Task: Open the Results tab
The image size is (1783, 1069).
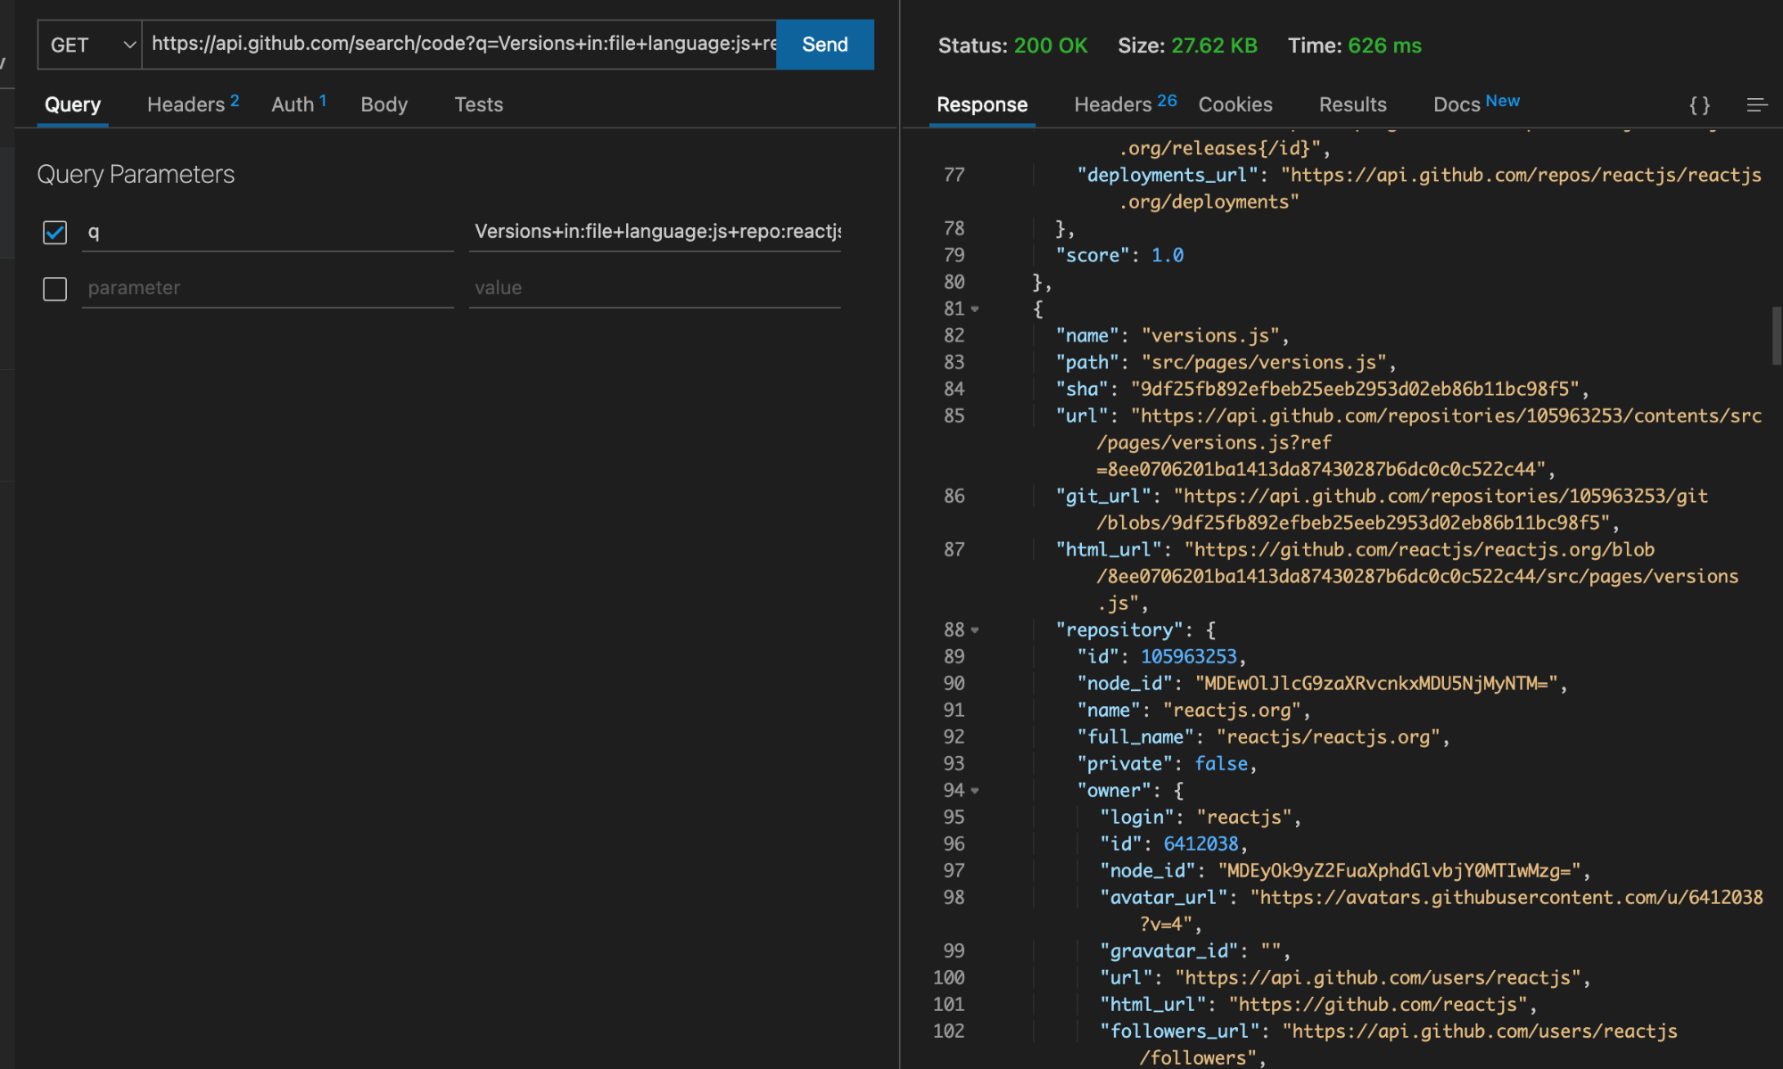Action: tap(1353, 105)
